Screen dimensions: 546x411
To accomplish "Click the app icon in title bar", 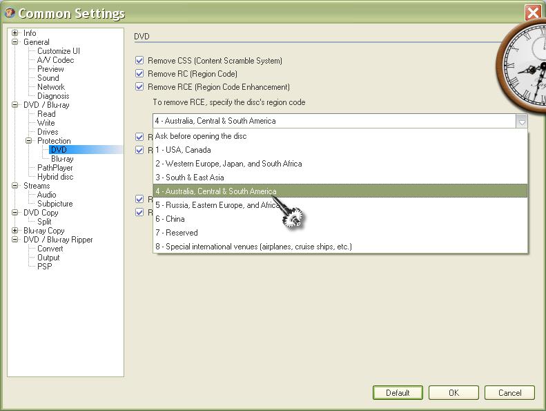I will 10,13.
